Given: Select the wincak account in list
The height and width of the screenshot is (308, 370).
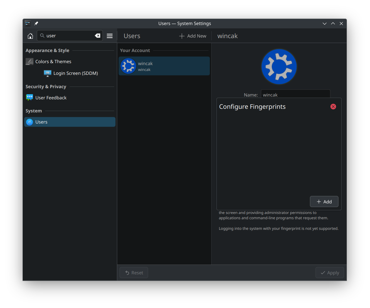Looking at the screenshot, I should [164, 66].
